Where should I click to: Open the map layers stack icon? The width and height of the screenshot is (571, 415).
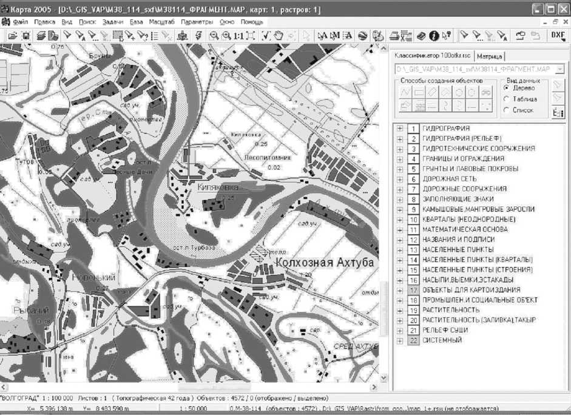click(x=41, y=36)
